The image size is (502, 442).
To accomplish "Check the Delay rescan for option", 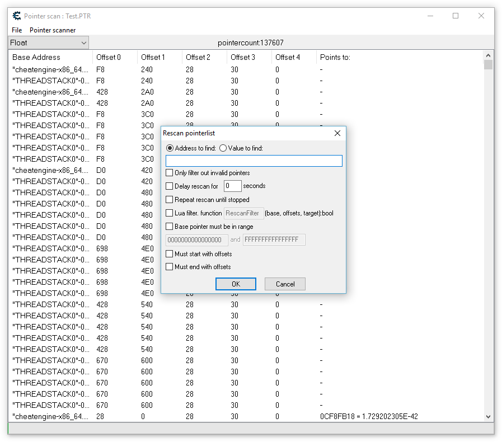I will 170,186.
